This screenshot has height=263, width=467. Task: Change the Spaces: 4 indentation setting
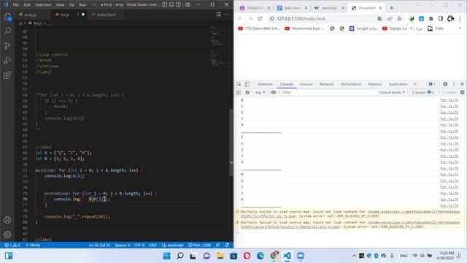point(123,245)
